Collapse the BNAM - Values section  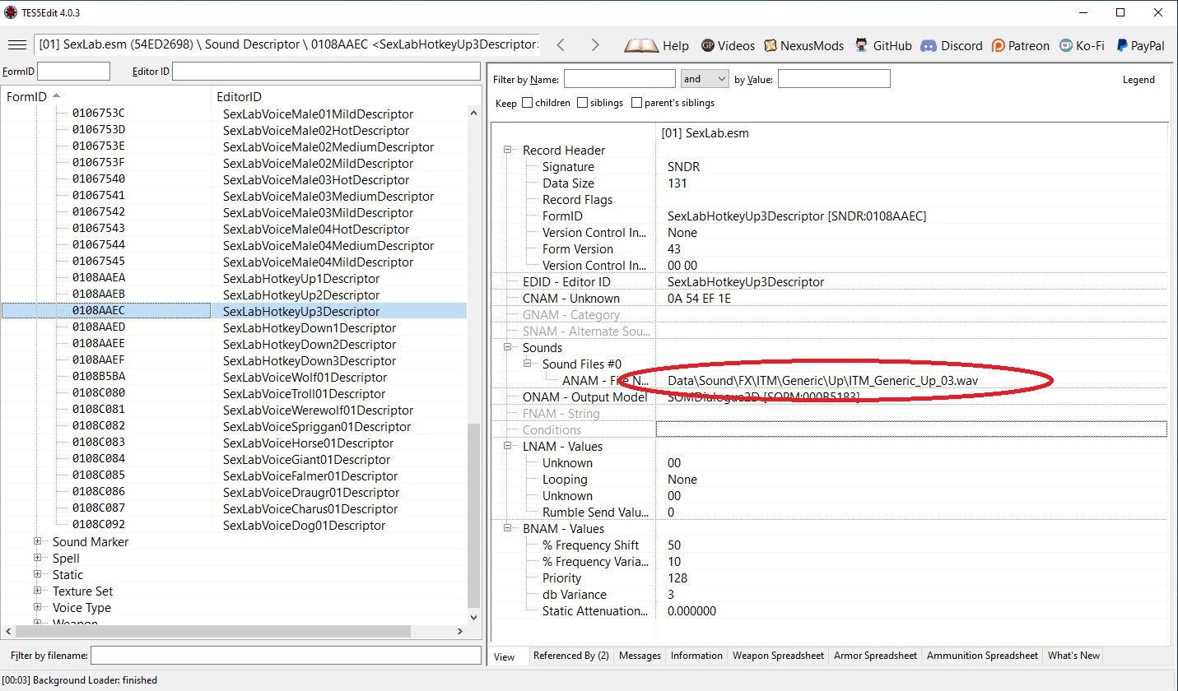coord(508,528)
